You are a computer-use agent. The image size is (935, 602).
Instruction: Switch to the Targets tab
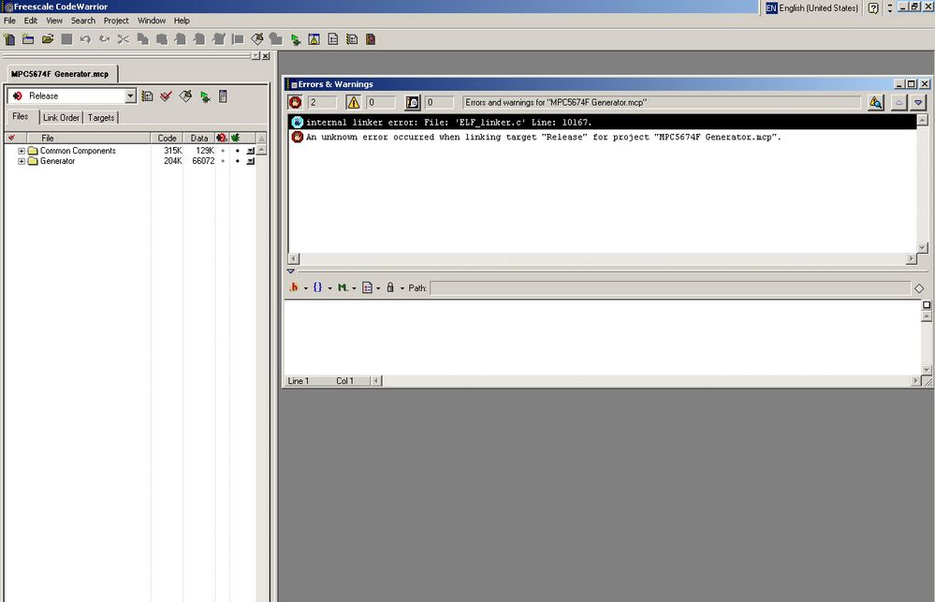point(101,118)
